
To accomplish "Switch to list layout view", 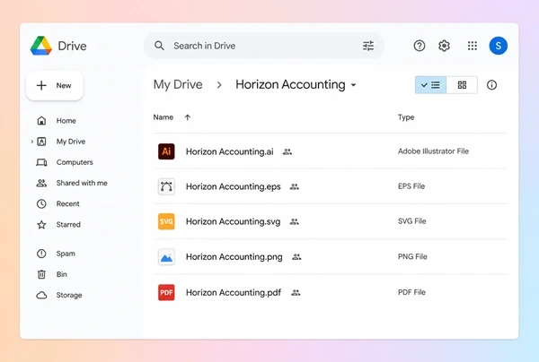I will coord(430,84).
